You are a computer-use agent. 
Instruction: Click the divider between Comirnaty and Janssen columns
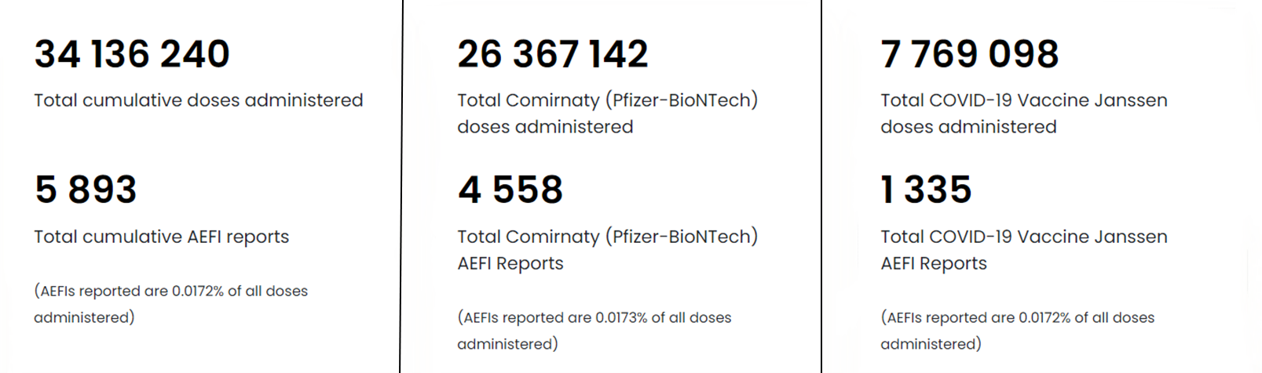pos(821,186)
